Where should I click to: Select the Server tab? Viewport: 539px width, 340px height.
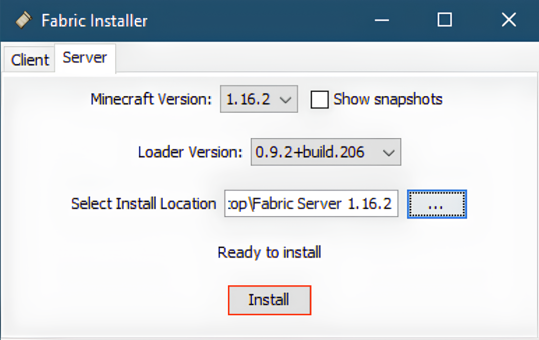coord(85,58)
